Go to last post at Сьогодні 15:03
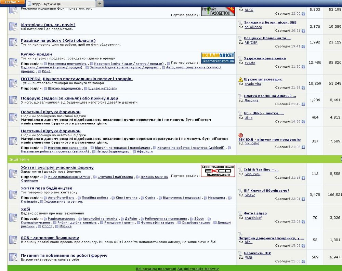 303,246
